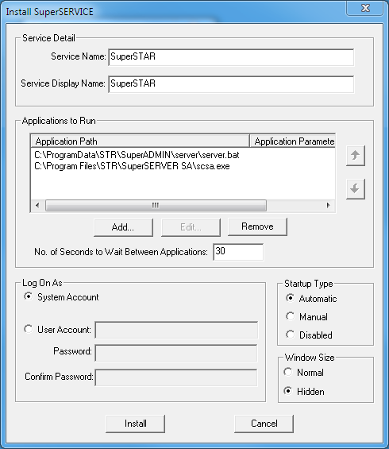This screenshot has height=449, width=389.
Task: Click left arrow of horizontal scrollbar
Action: tap(37, 205)
